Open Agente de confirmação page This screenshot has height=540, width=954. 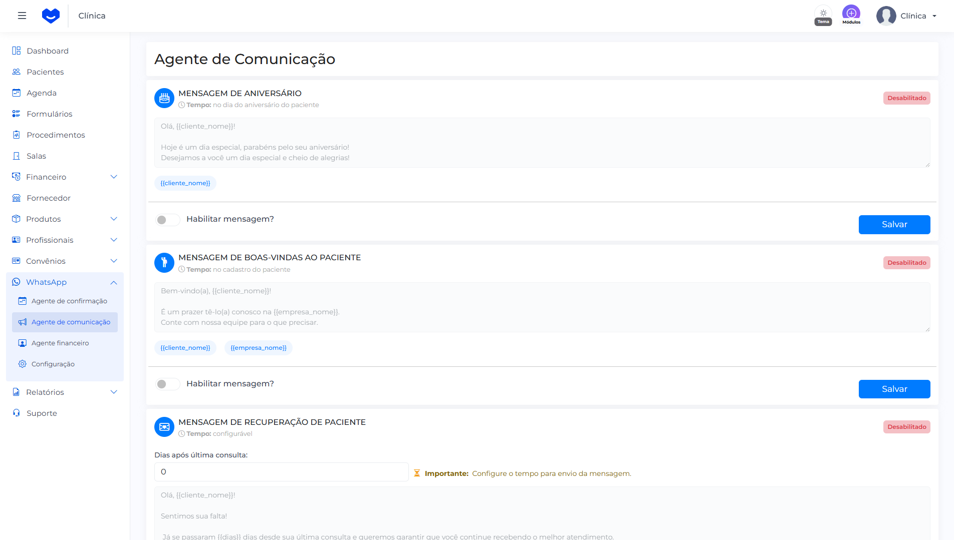(69, 301)
